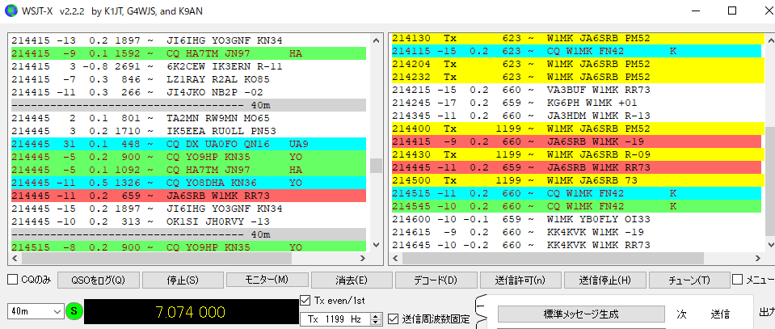Click left pane horizontal scrollbar left arrow
This screenshot has width=775, height=329.
15,258
